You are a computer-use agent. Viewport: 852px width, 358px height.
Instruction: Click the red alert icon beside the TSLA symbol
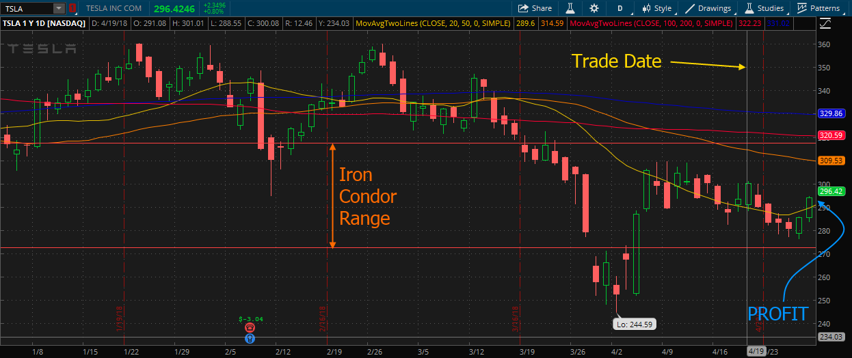click(72, 9)
